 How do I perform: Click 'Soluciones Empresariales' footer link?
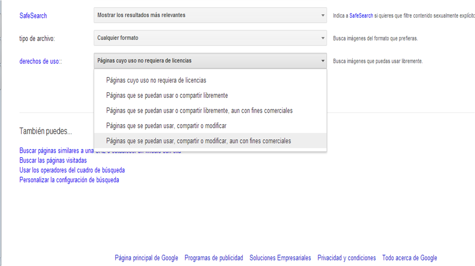click(280, 258)
